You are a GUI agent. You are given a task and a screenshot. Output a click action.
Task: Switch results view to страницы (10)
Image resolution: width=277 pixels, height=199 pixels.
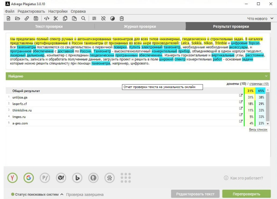pyautogui.click(x=259, y=84)
